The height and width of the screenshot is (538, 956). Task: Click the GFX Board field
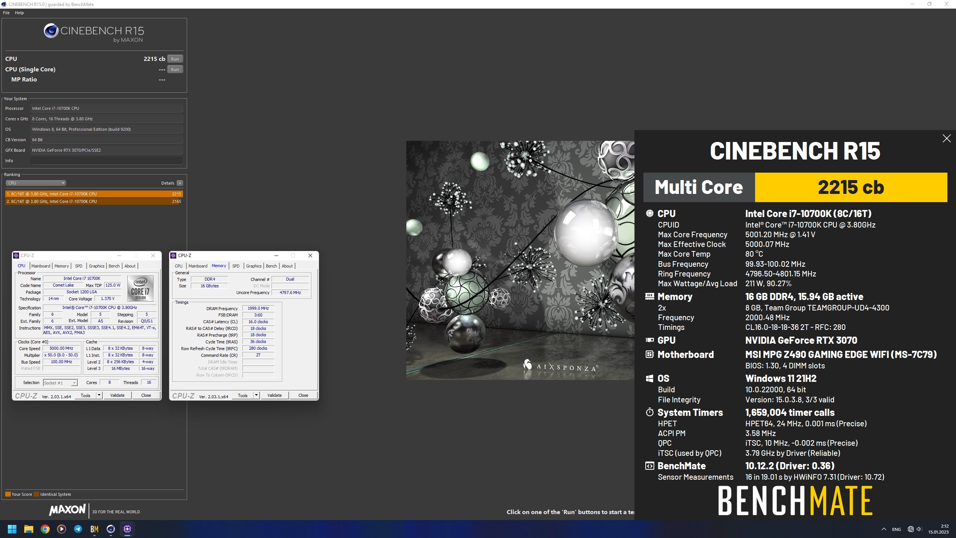coord(106,150)
